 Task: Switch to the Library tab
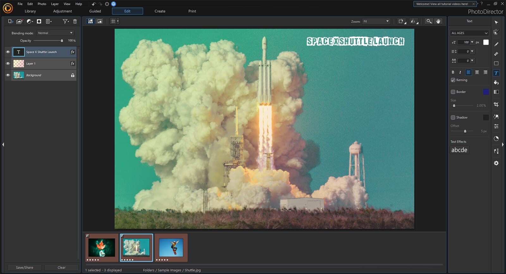(30, 11)
